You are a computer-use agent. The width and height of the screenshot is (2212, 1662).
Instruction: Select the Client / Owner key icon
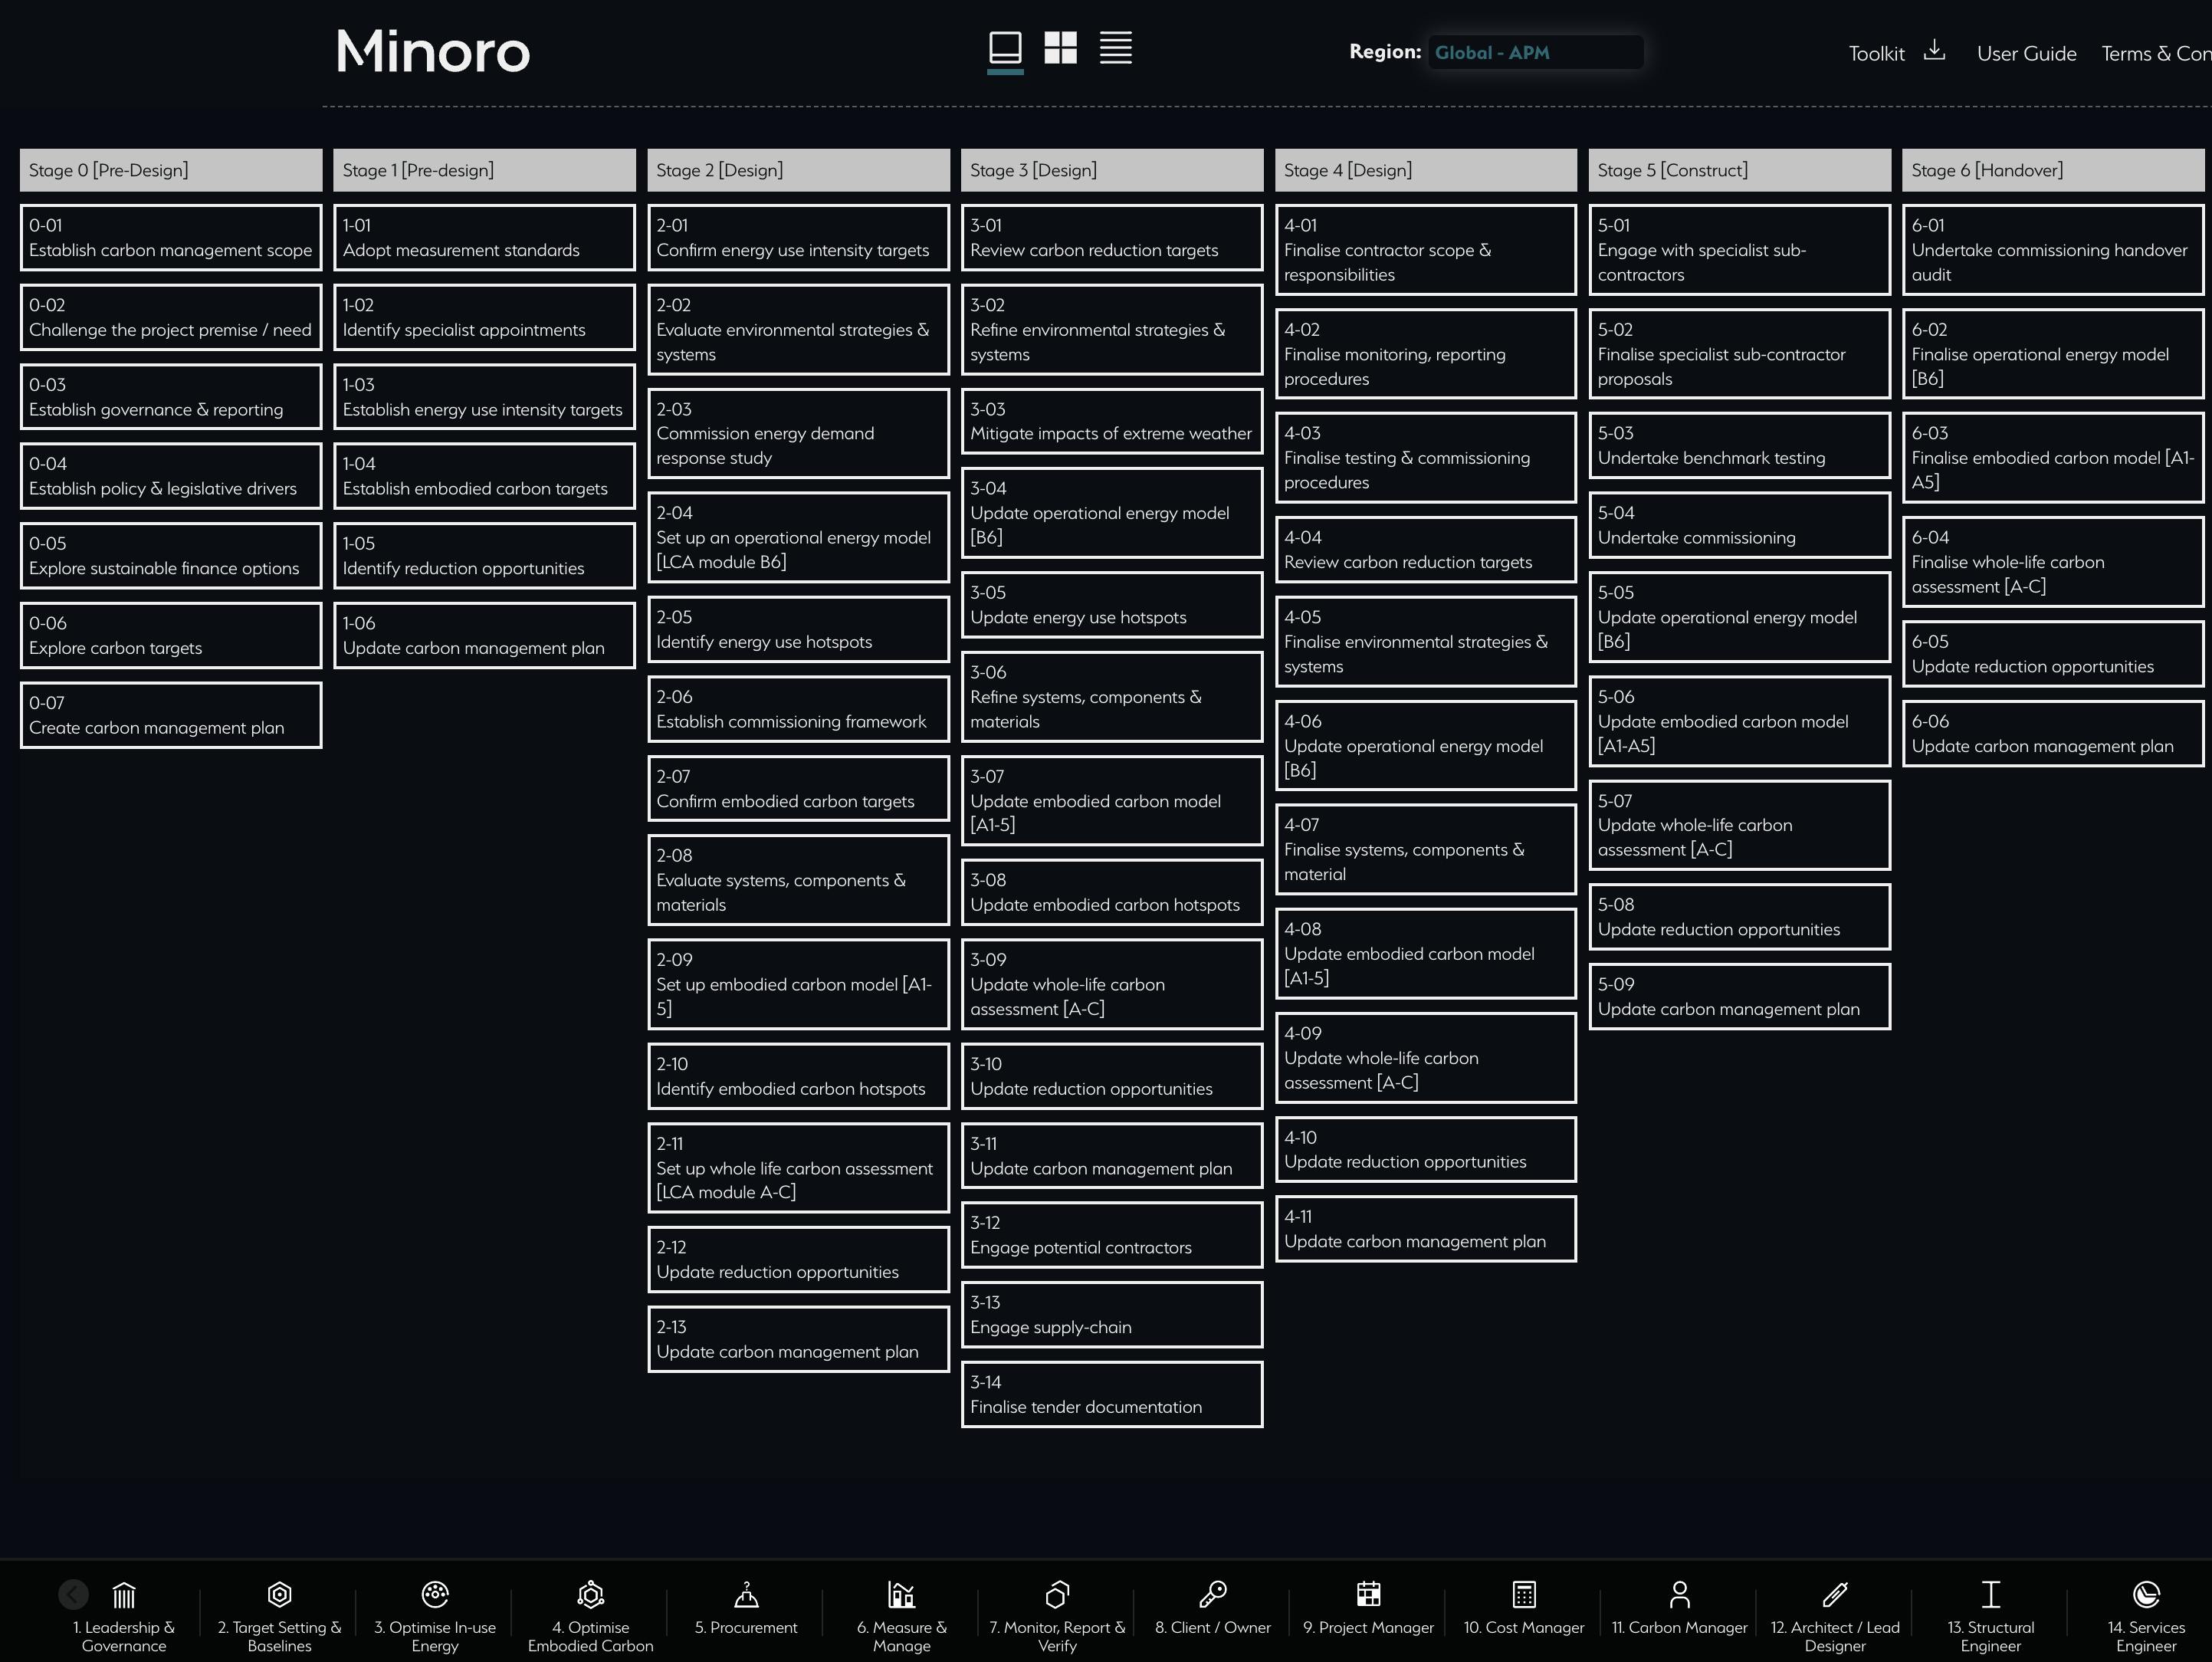pyautogui.click(x=1213, y=1596)
